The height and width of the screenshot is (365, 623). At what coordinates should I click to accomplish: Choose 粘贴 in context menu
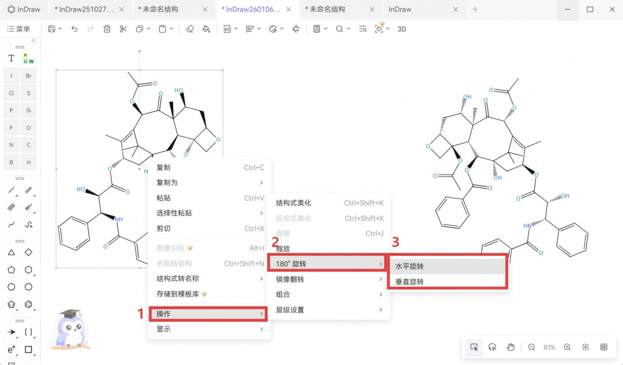click(209, 198)
